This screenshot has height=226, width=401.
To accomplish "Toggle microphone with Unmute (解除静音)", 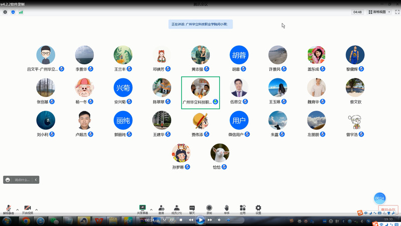I will pyautogui.click(x=9, y=209).
